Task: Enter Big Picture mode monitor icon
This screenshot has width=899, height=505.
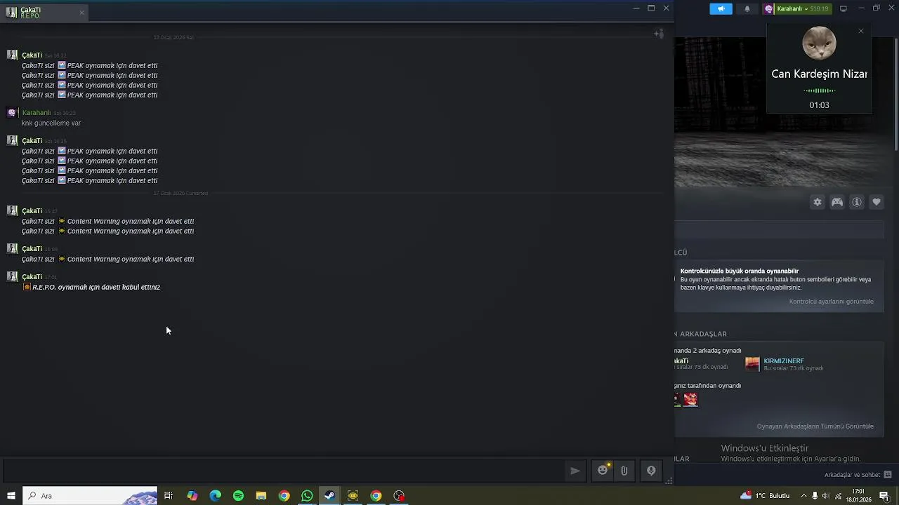Action: pos(844,8)
